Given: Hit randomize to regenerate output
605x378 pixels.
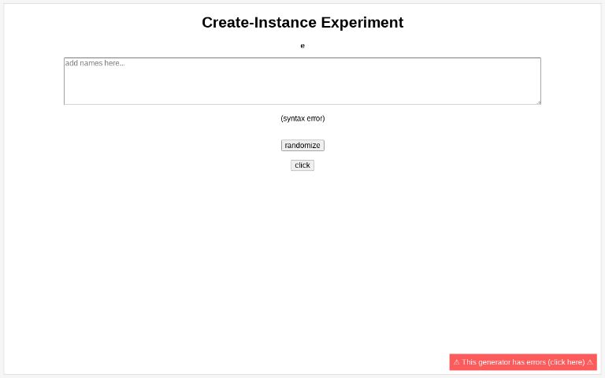Looking at the screenshot, I should [302, 146].
